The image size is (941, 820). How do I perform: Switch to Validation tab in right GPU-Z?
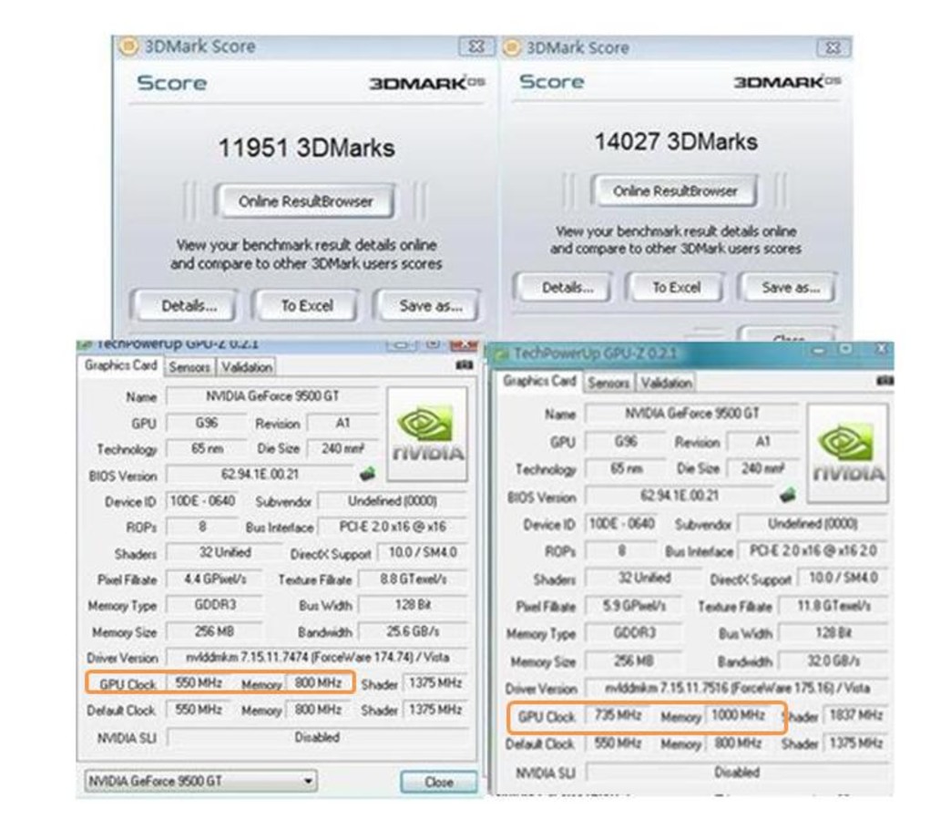click(666, 383)
